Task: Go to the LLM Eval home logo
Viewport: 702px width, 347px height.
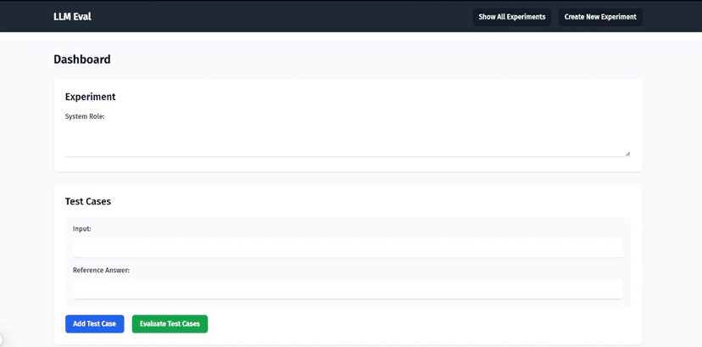Action: coord(72,17)
